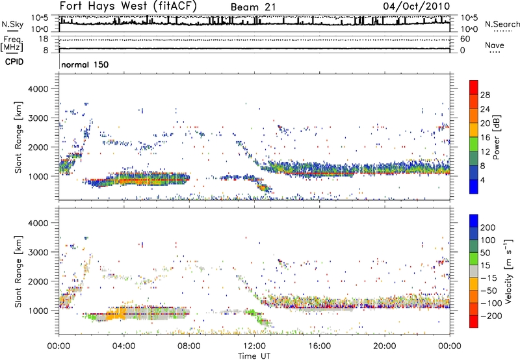Click the velocity panel 'Slant Range [km]' label
Viewport: 520px width, 360px height.
(18, 271)
